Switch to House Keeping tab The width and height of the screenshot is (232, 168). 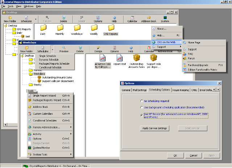coord(181,90)
